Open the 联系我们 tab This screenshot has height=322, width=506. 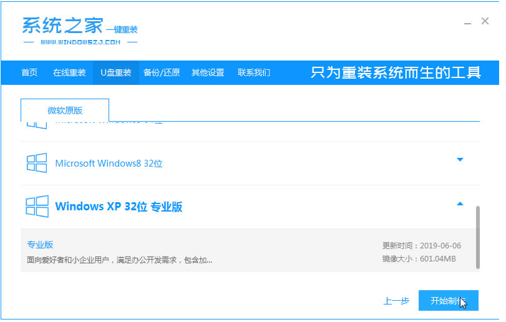tap(254, 72)
